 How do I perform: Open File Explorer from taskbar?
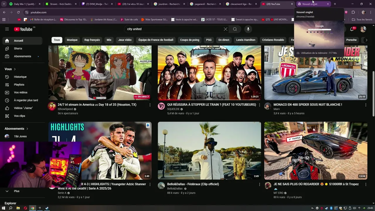(x=18, y=208)
